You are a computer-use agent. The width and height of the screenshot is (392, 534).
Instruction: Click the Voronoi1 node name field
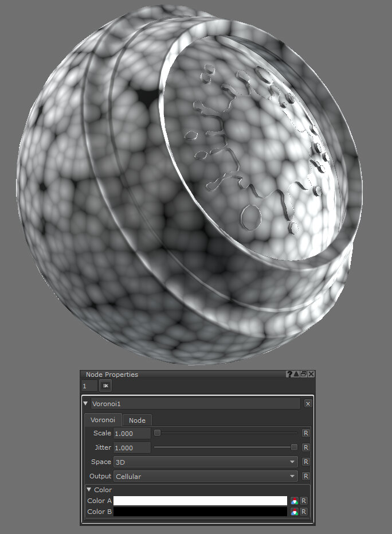click(x=195, y=404)
